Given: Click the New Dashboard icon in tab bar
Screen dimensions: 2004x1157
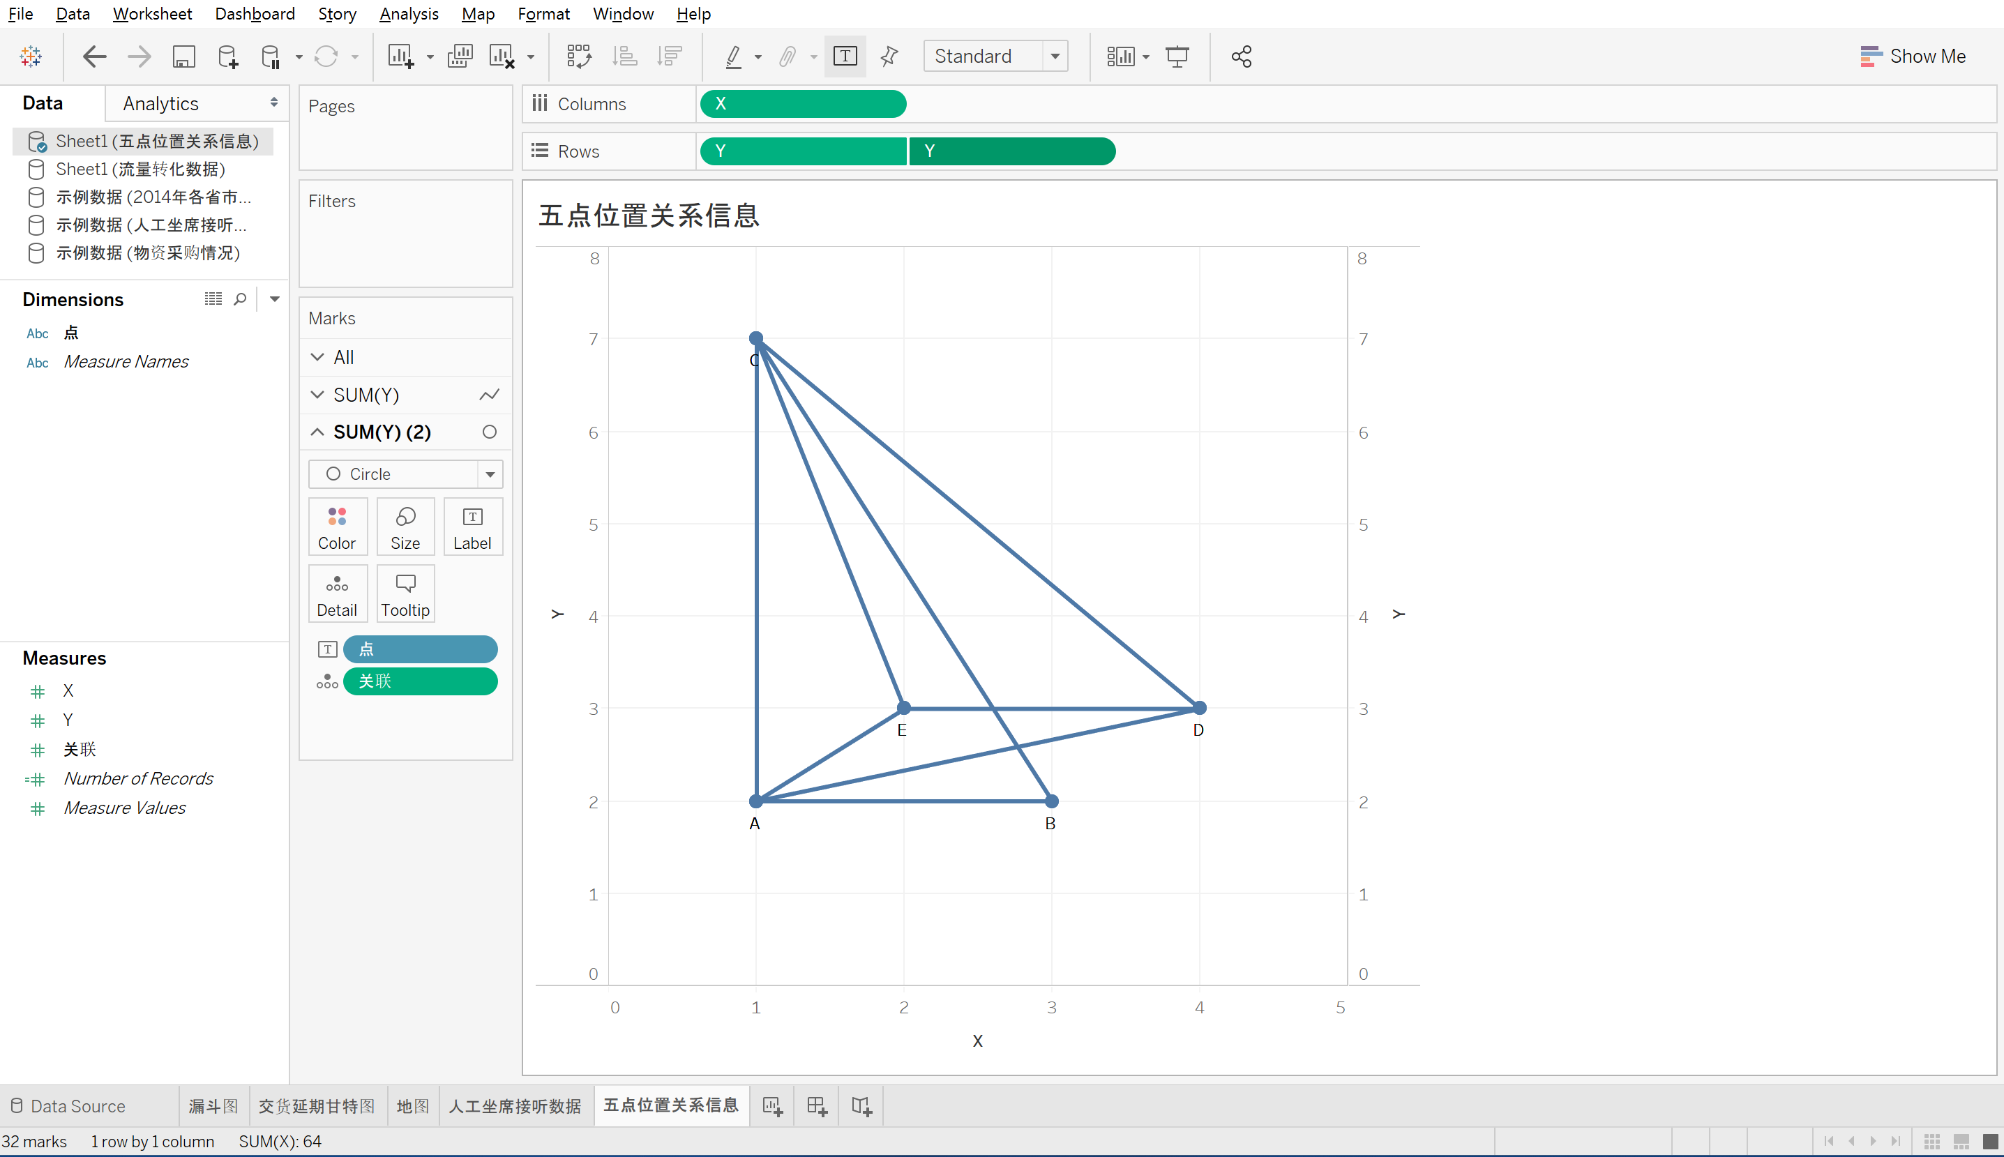Looking at the screenshot, I should 817,1106.
